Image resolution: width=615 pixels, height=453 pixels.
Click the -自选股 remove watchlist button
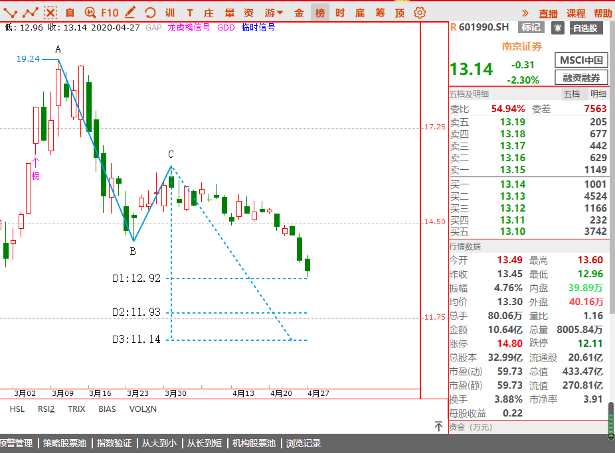(x=586, y=28)
